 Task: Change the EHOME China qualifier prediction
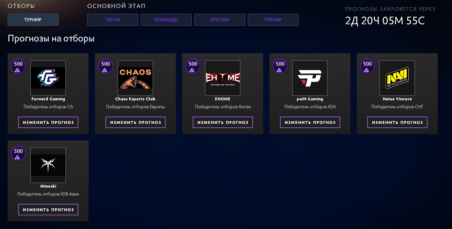(223, 122)
